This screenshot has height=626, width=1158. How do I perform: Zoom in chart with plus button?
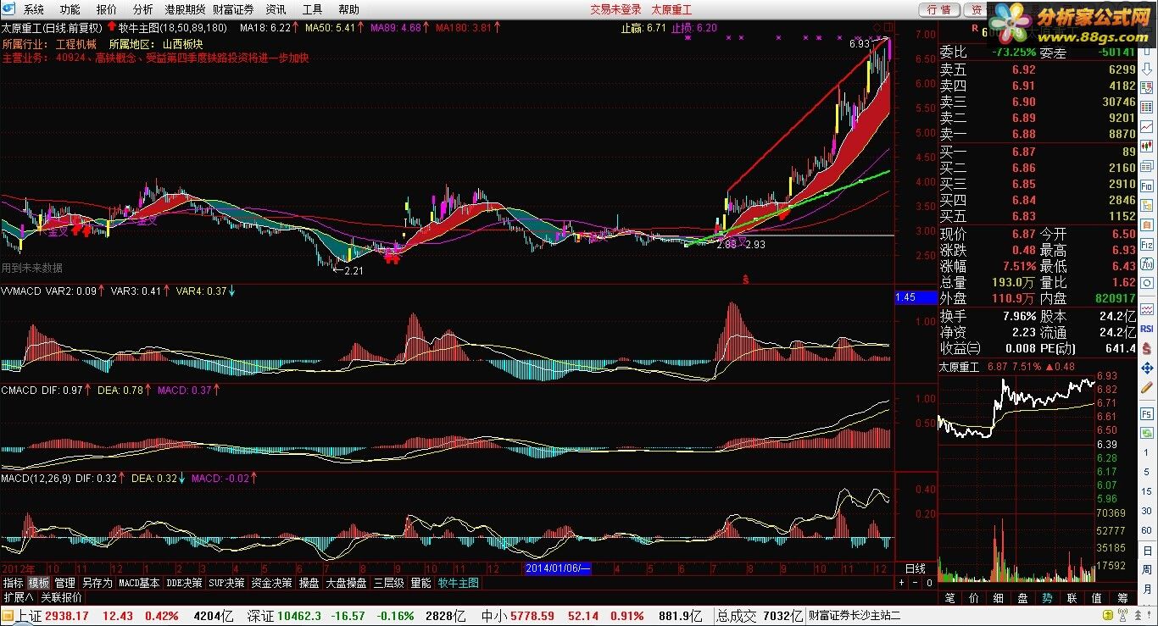point(901,583)
